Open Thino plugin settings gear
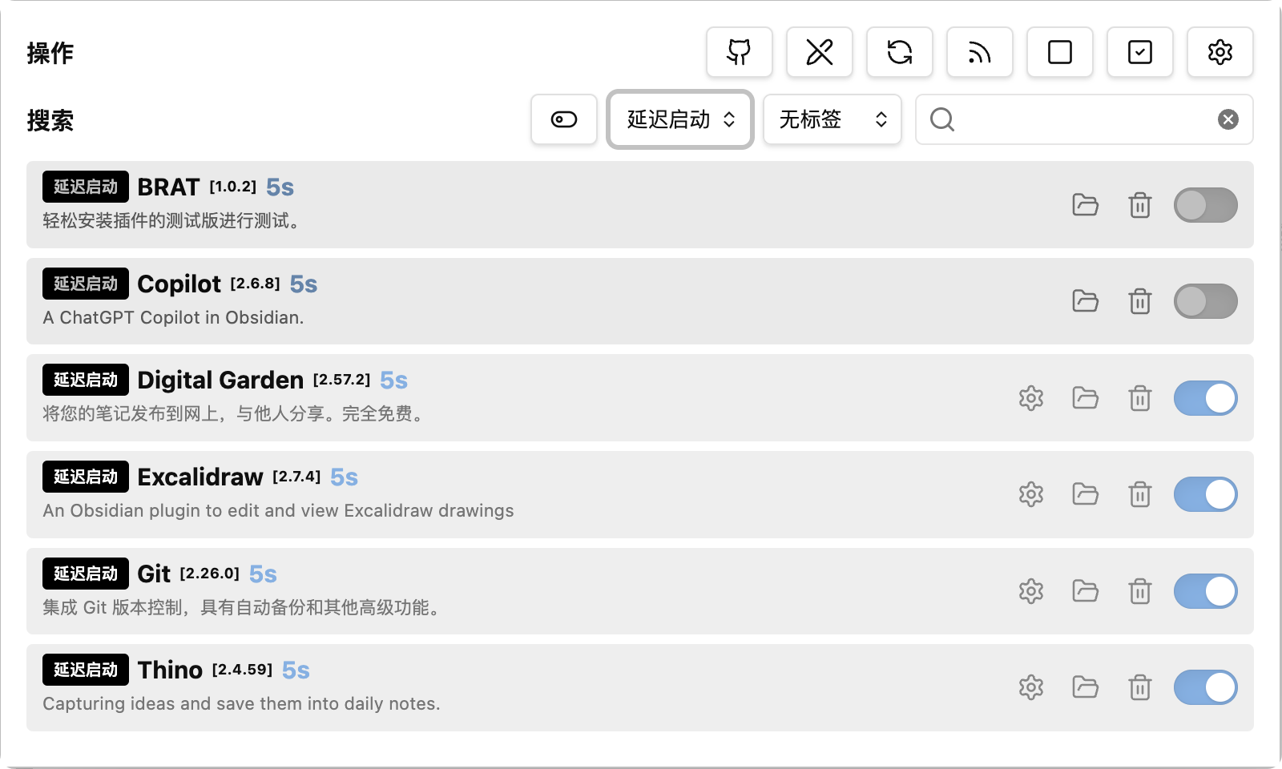1282x769 pixels. point(1030,687)
